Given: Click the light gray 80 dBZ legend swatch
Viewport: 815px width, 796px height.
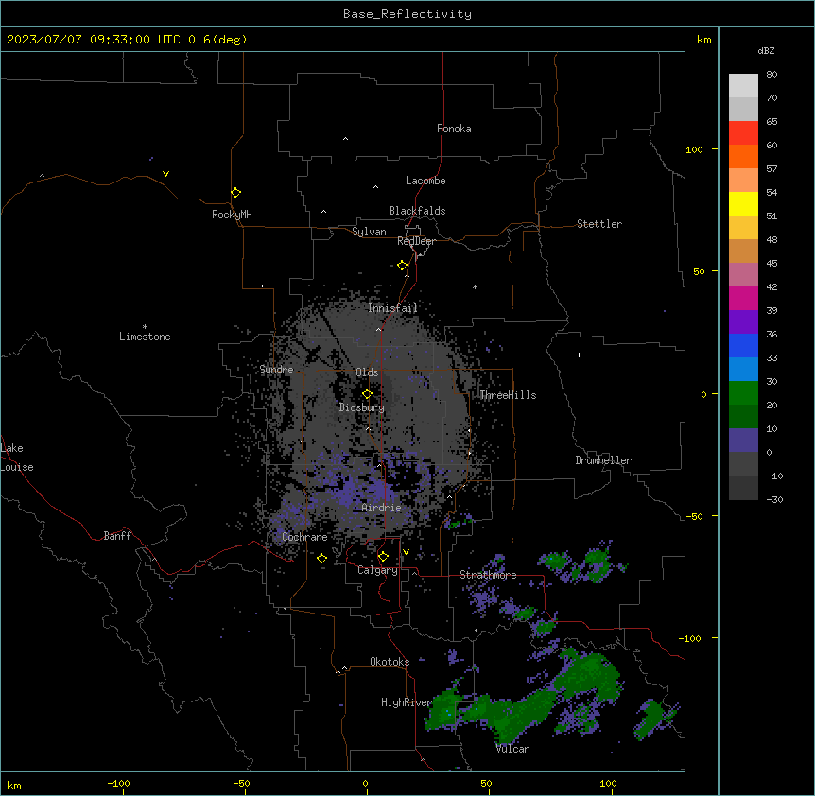Looking at the screenshot, I should pyautogui.click(x=743, y=86).
